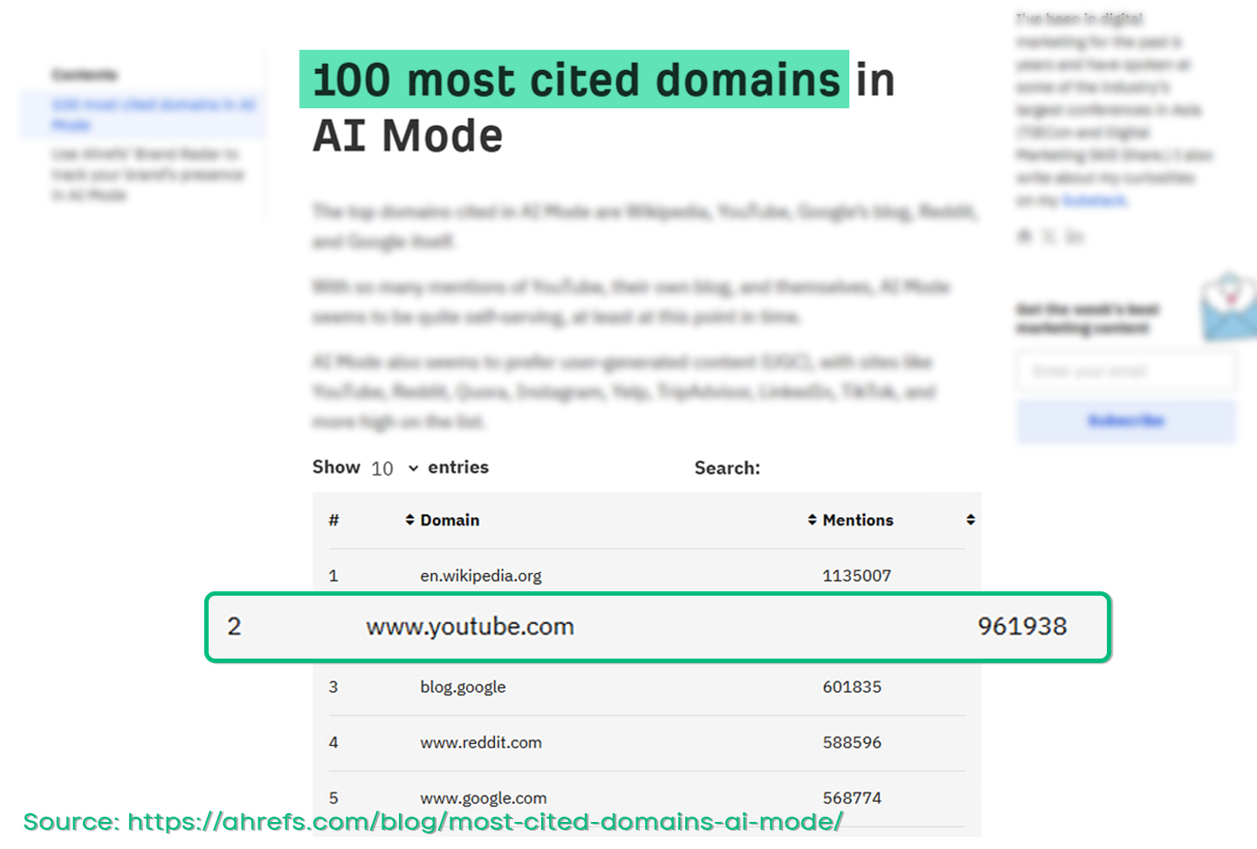Click the Subscribe button
The height and width of the screenshot is (849, 1257).
[1126, 421]
